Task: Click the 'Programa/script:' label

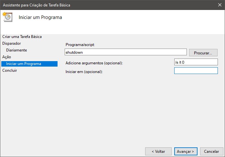Action: pos(80,45)
